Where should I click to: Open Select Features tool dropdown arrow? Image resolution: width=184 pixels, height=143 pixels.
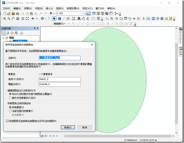pos(45,19)
